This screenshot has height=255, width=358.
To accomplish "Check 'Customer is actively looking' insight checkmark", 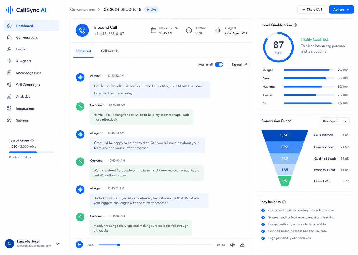I will point(263,211).
